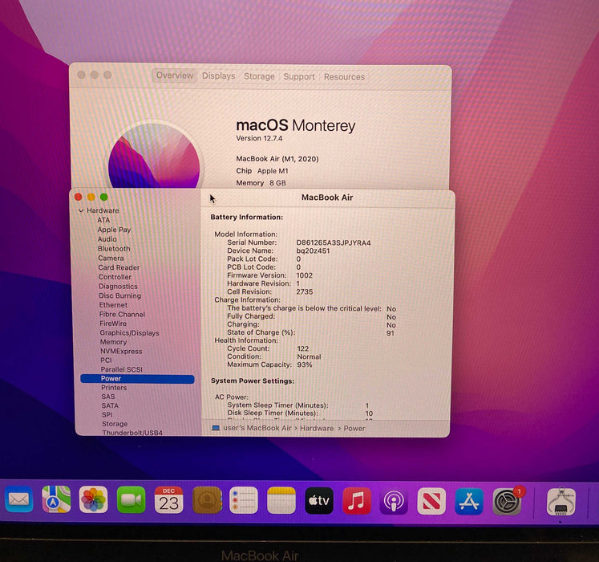Click the Version 12.7.4 text
The width and height of the screenshot is (599, 562).
point(259,138)
